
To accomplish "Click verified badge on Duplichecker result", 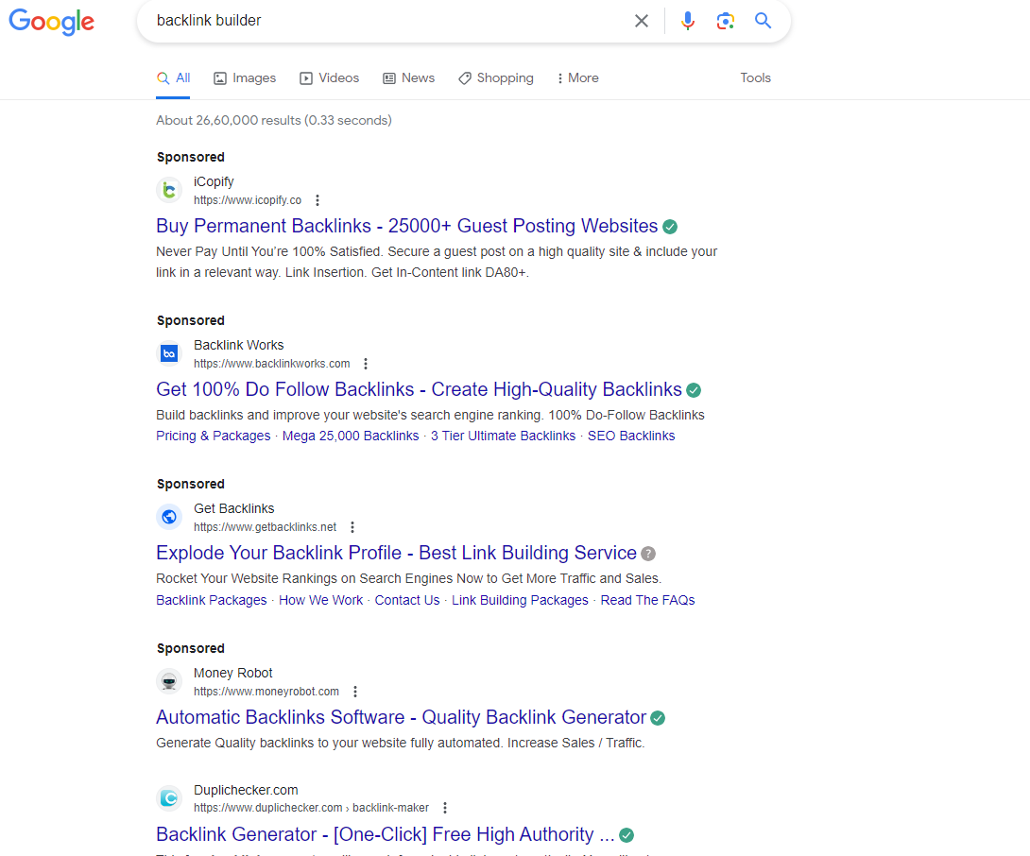I will coord(627,835).
